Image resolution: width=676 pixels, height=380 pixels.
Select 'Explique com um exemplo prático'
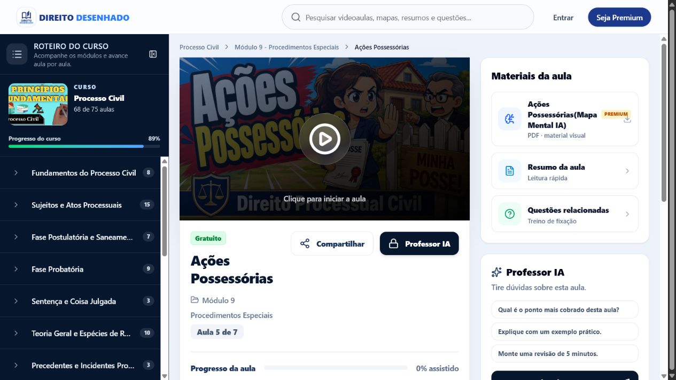click(x=565, y=331)
